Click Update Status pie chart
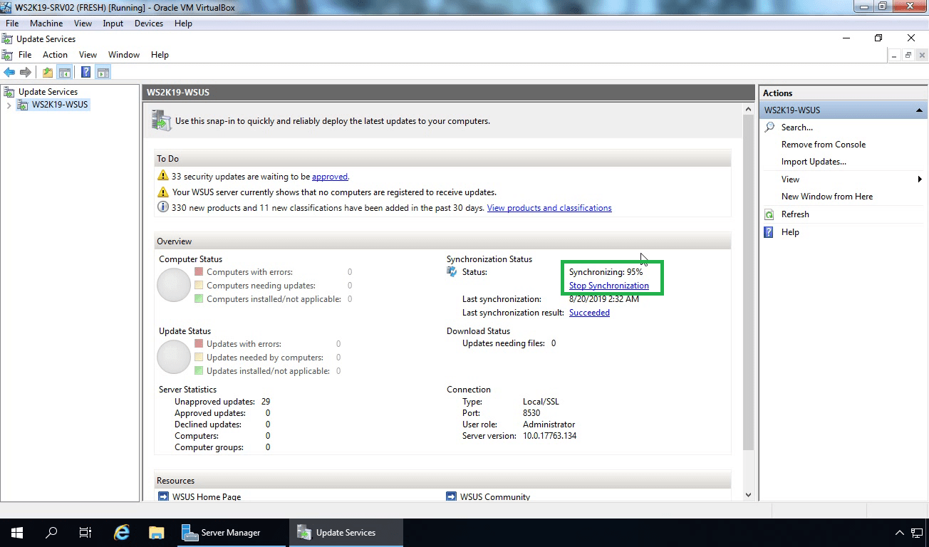Image resolution: width=929 pixels, height=547 pixels. pyautogui.click(x=174, y=357)
